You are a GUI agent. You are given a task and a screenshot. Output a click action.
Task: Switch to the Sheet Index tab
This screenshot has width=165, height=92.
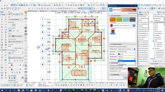(54, 11)
